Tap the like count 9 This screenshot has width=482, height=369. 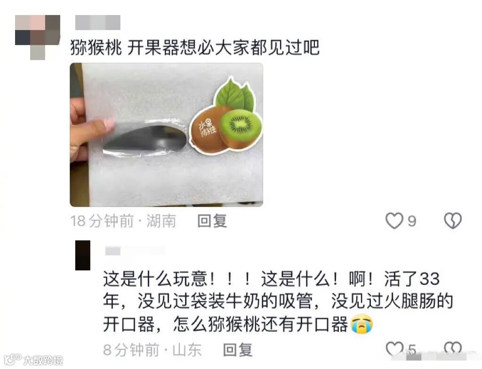tap(412, 221)
